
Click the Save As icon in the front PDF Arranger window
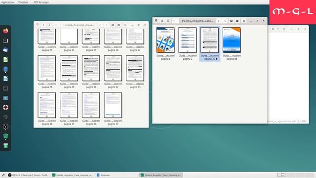tap(168, 21)
